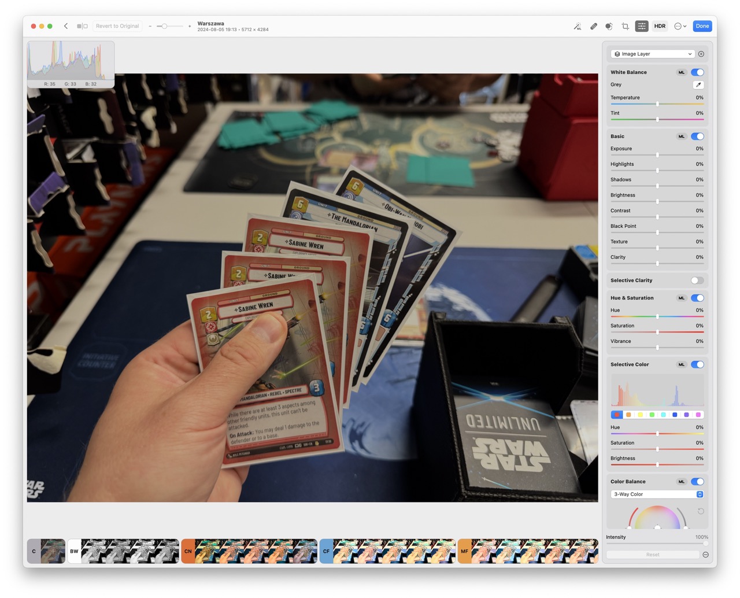Viewport: 740px width, 598px height.
Task: Adjust the zoom level slider
Action: click(x=170, y=26)
